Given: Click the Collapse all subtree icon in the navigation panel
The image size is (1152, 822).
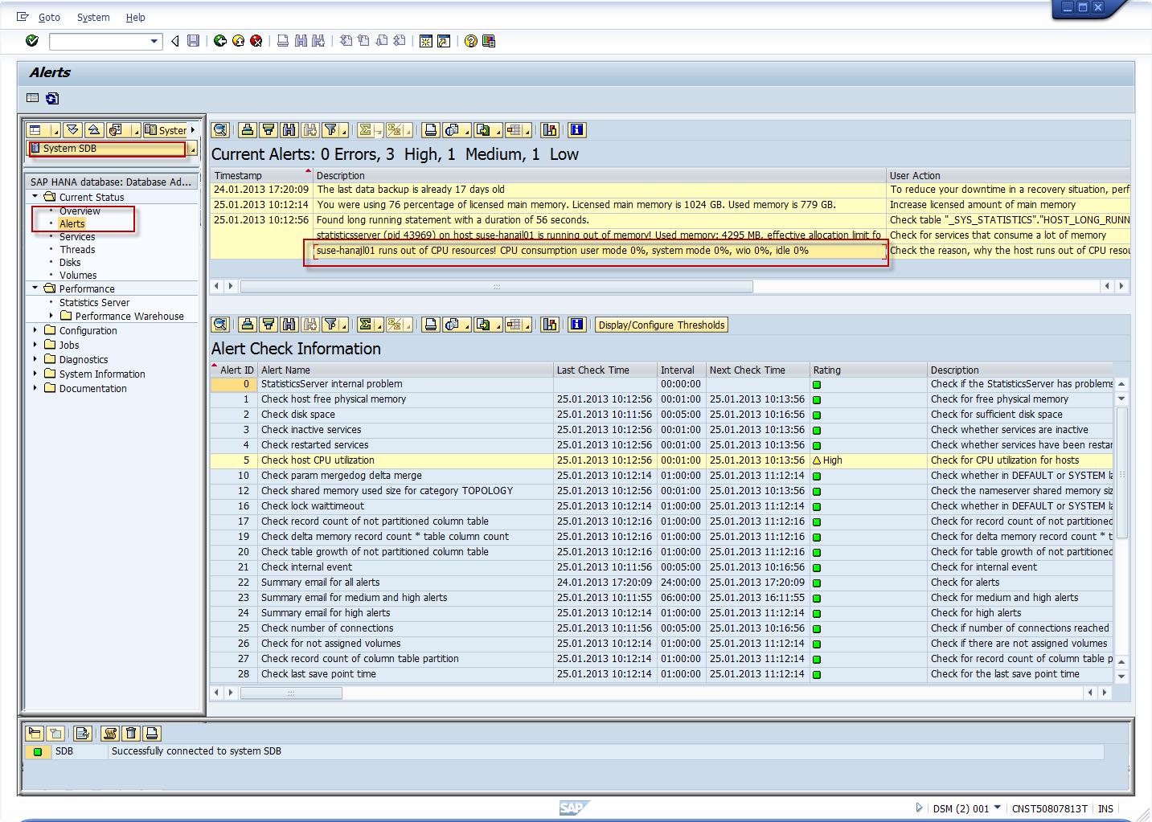Looking at the screenshot, I should click(94, 130).
